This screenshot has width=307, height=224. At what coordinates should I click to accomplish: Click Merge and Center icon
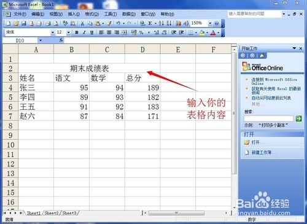click(124, 33)
